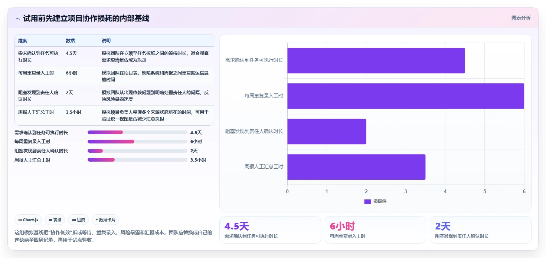The width and height of the screenshot is (546, 258).
Task: Click the x-axis tick label 3
Action: point(406,191)
